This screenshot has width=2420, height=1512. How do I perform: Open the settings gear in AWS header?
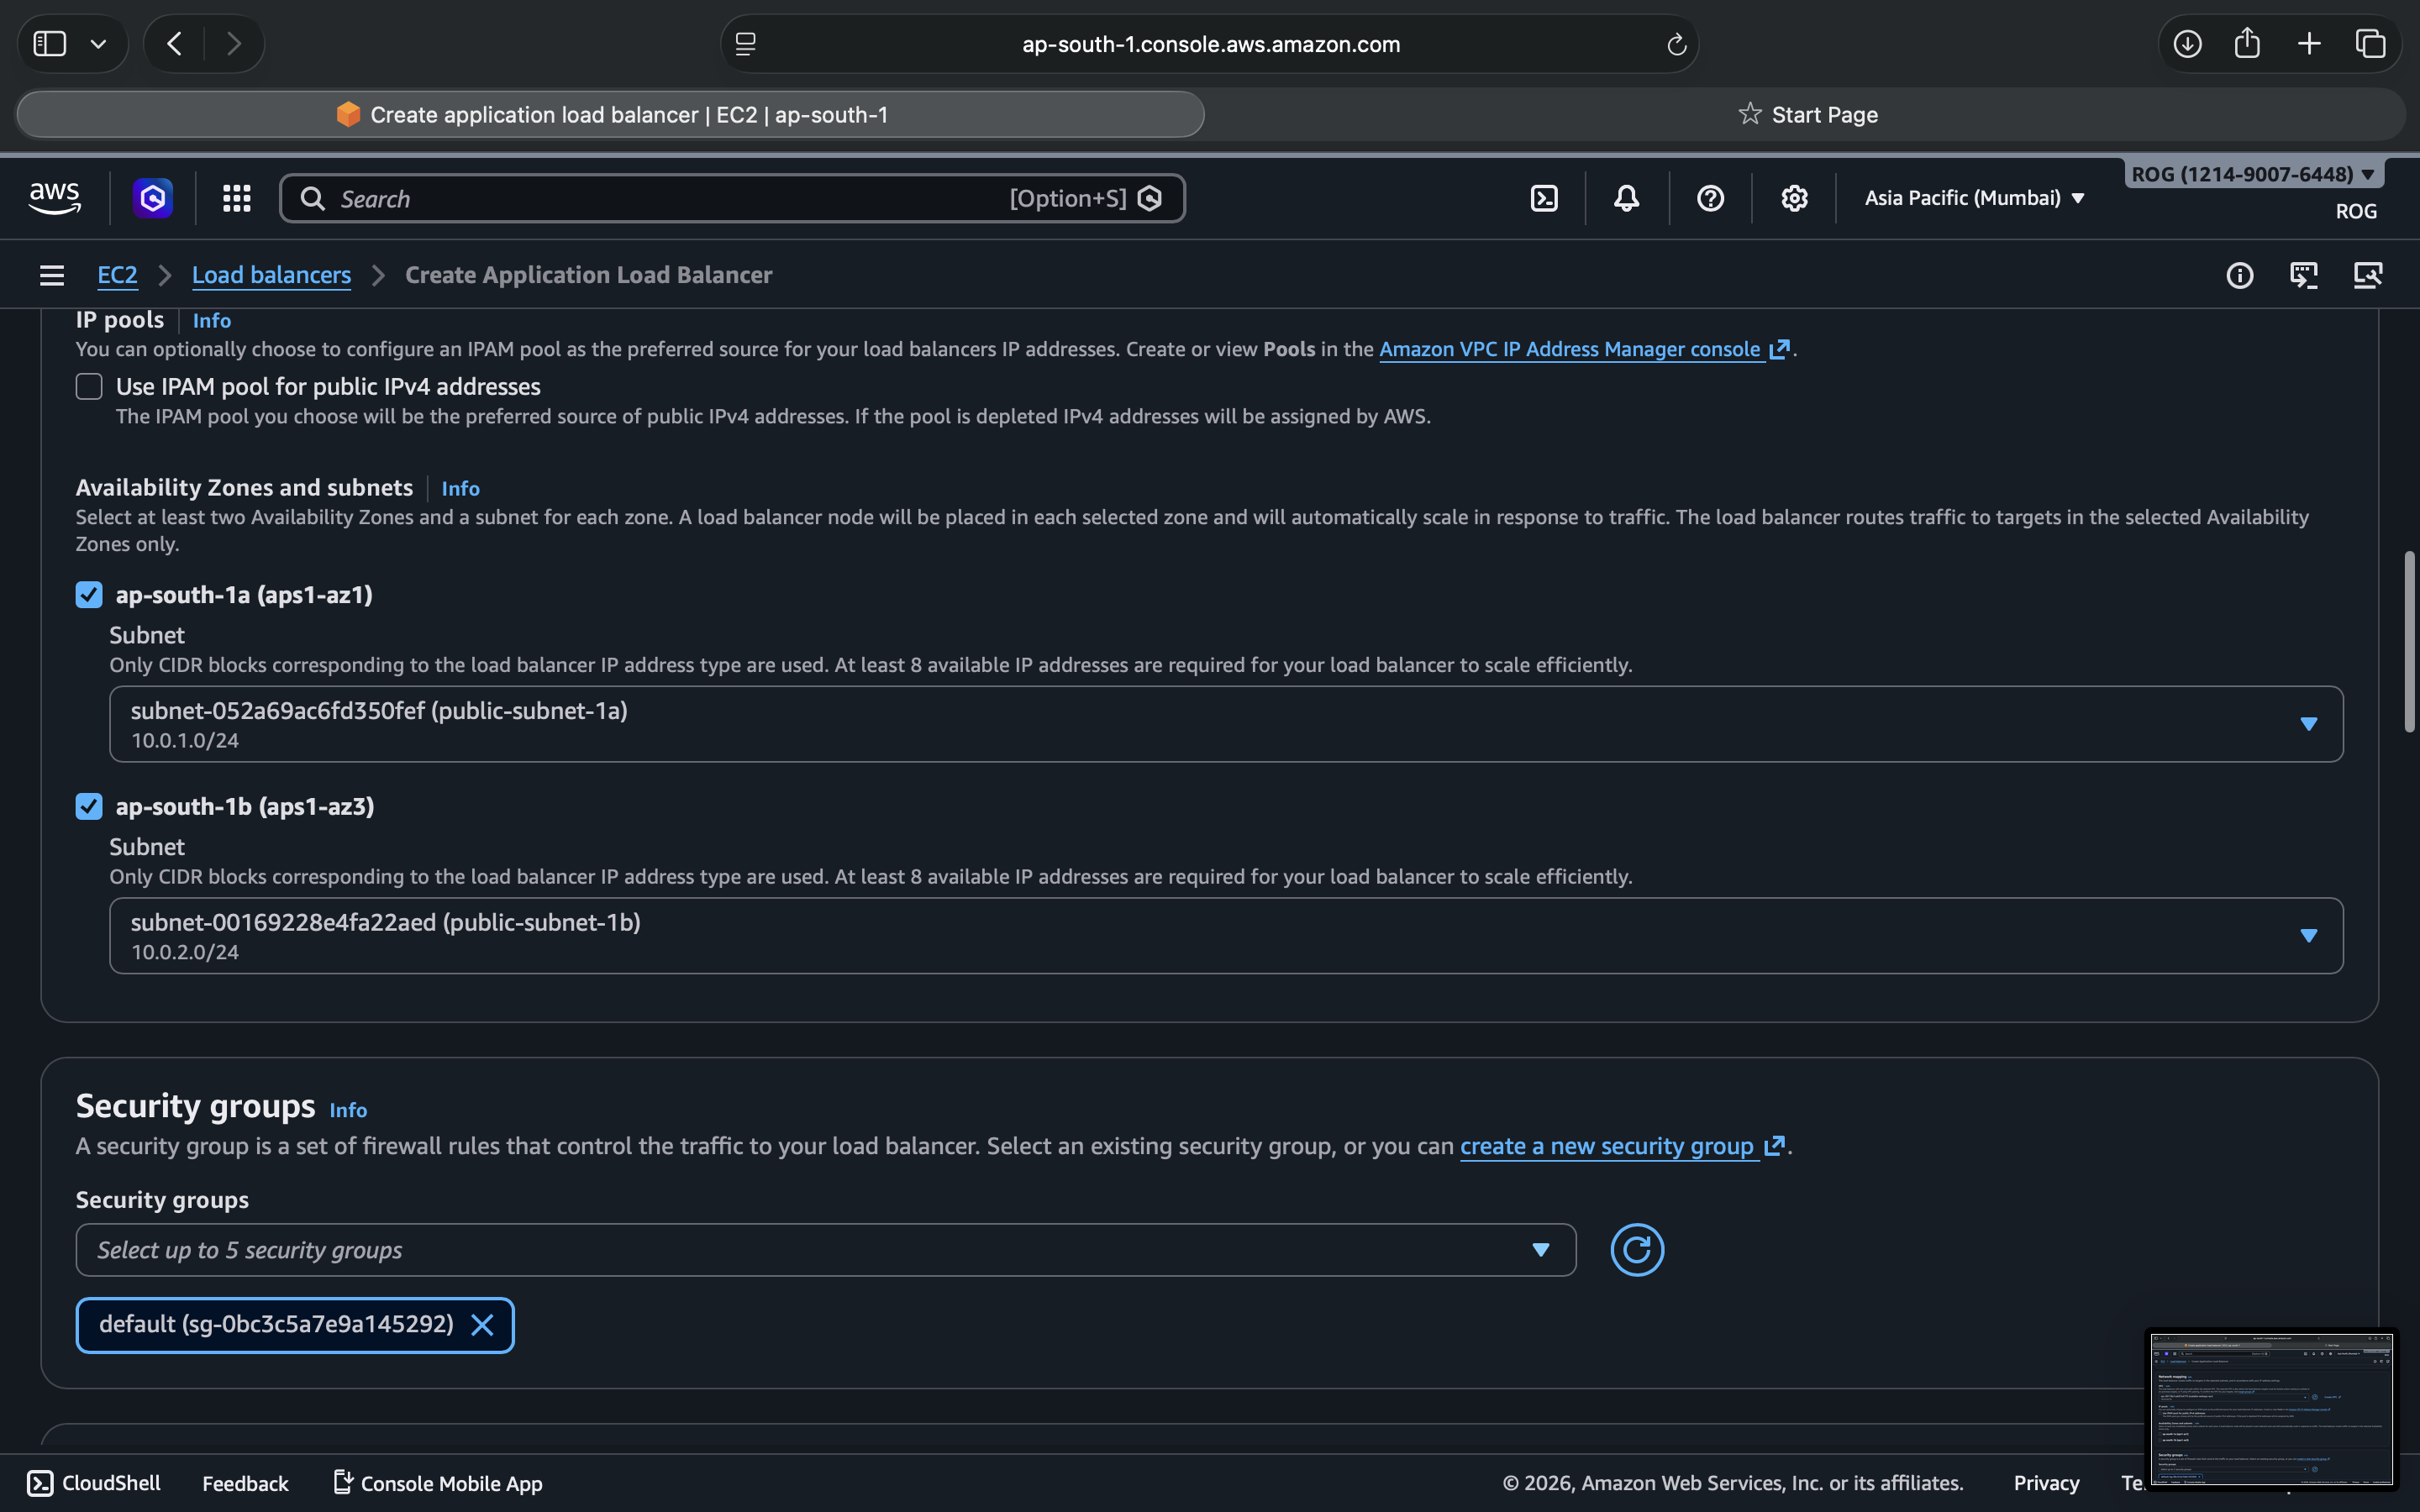[1794, 198]
